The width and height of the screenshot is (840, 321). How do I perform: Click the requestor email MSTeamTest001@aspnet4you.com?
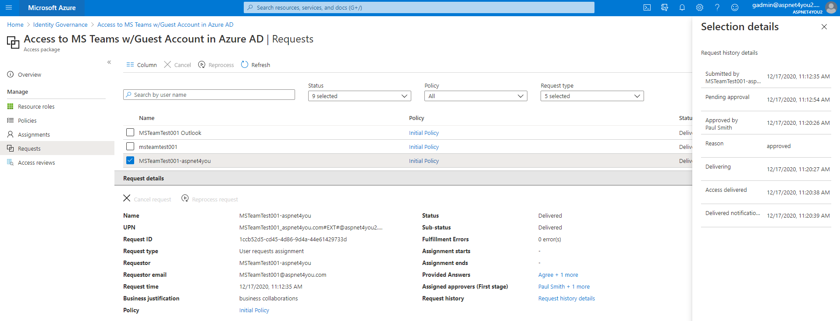(283, 275)
